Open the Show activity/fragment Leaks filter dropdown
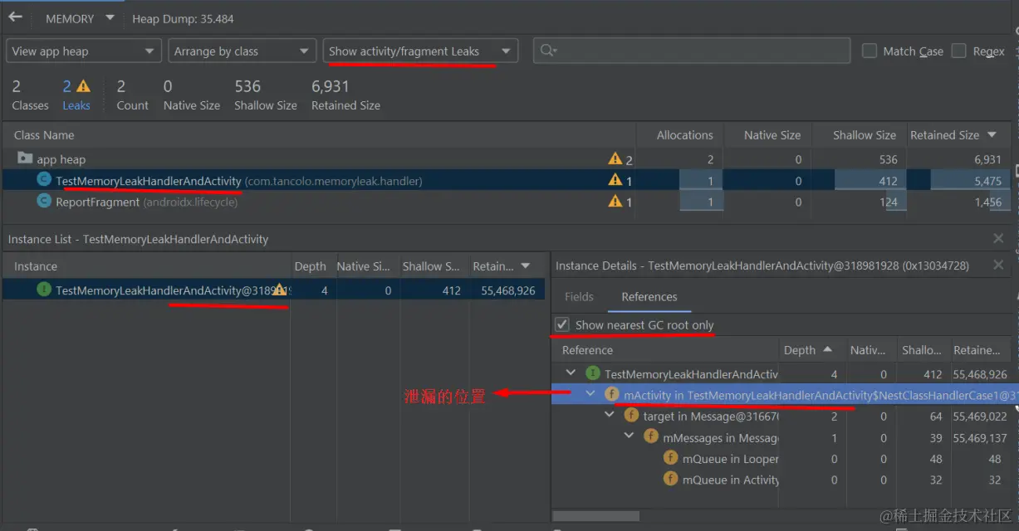Viewport: 1019px width, 531px height. point(421,51)
